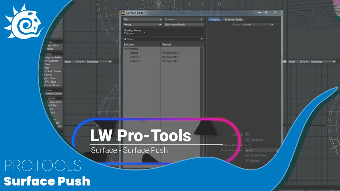Viewport: 340px width, 191px height.
Task: Click the Material column header
Action: 182,45
